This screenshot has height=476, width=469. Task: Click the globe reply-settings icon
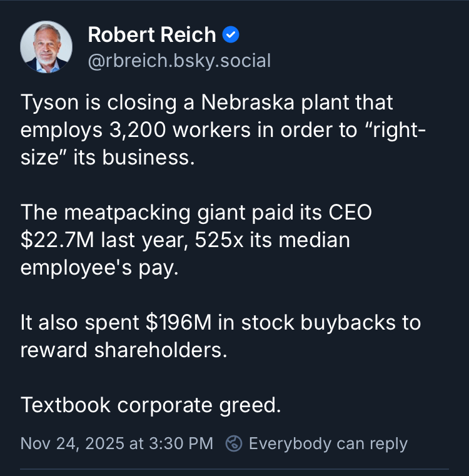233,443
